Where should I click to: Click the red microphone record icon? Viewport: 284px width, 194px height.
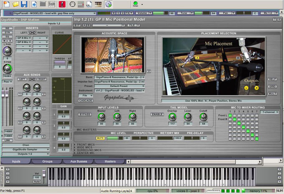coord(62,4)
